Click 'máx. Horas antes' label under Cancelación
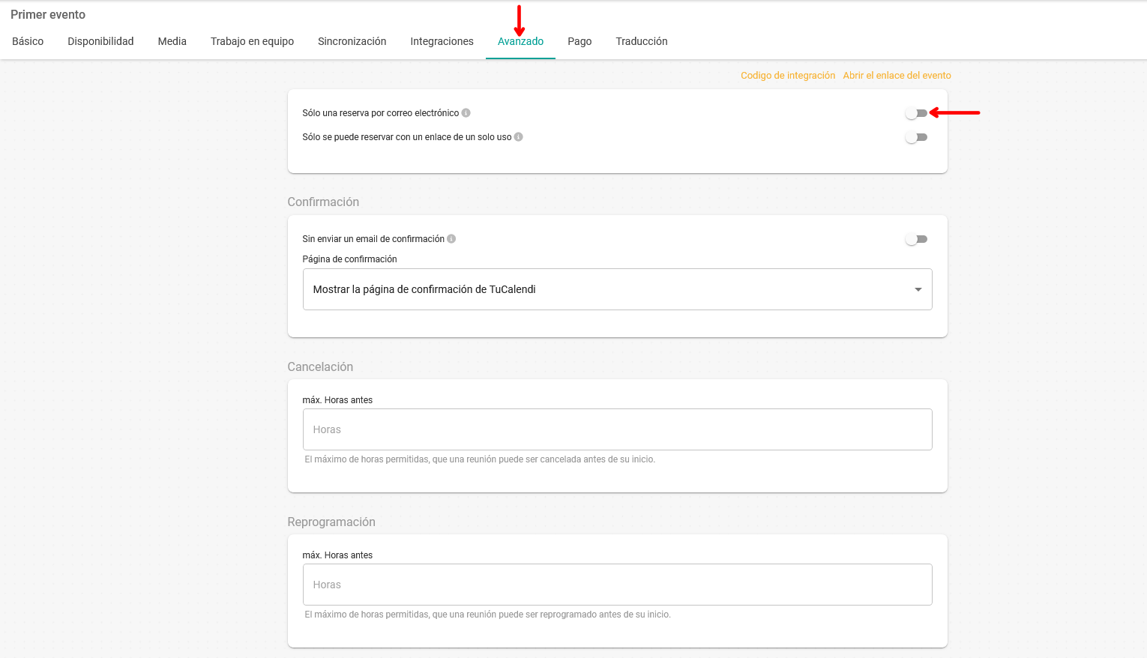 click(337, 400)
